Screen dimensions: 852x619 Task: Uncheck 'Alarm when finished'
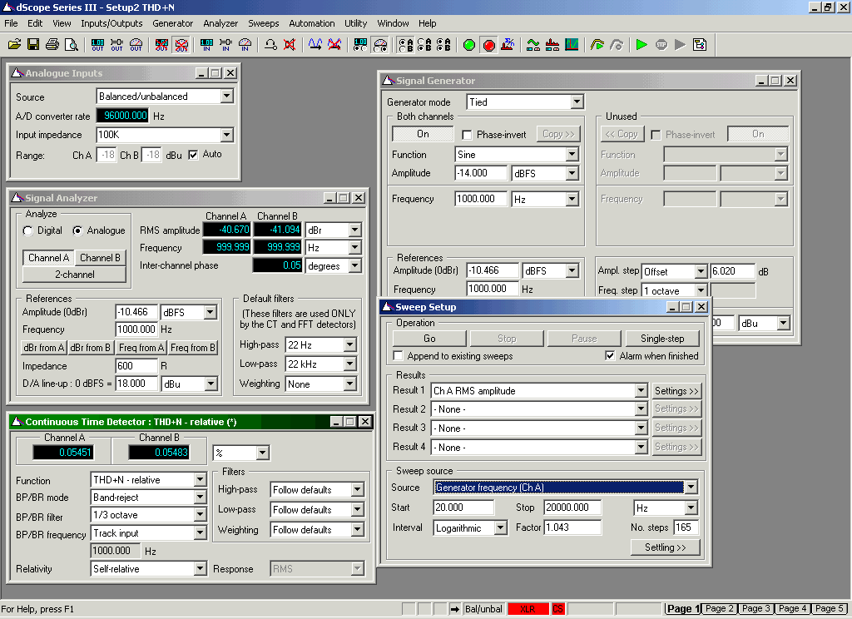click(610, 356)
